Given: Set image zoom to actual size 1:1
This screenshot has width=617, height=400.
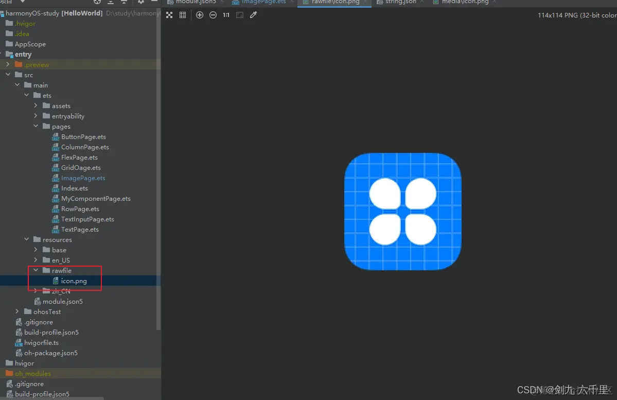Looking at the screenshot, I should [x=226, y=15].
